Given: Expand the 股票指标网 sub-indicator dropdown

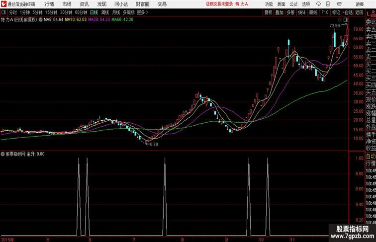Looking at the screenshot, I should [x=2, y=154].
